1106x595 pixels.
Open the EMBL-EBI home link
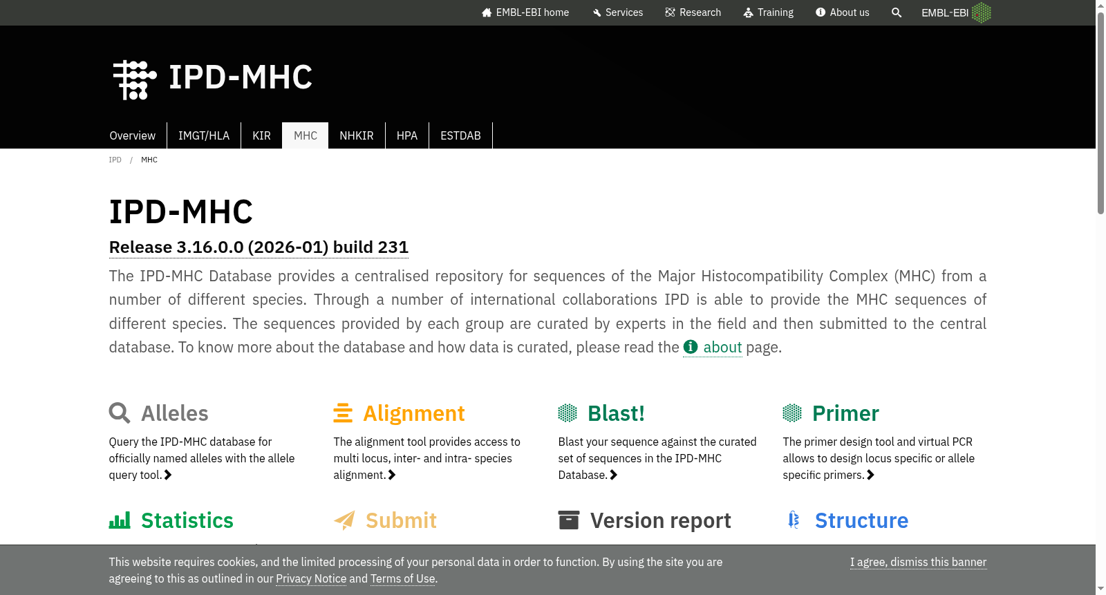525,12
